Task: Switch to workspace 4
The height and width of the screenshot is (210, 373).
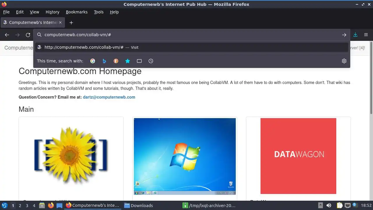Action: coord(34,205)
